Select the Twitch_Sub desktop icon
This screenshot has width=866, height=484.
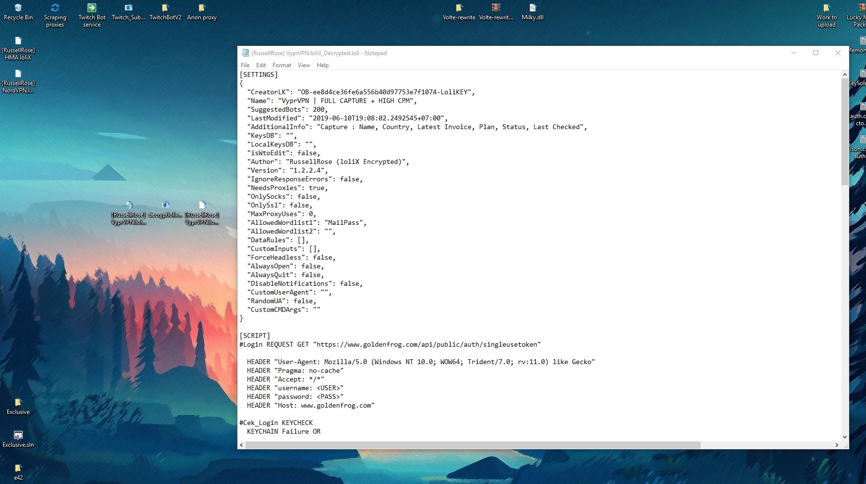129,12
